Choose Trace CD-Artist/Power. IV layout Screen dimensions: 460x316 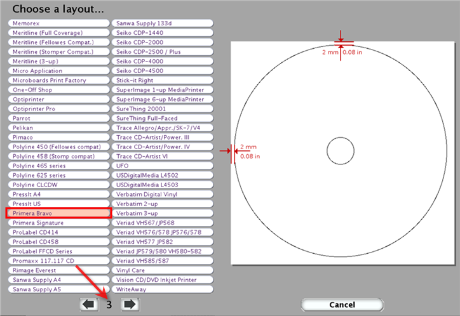click(x=163, y=147)
